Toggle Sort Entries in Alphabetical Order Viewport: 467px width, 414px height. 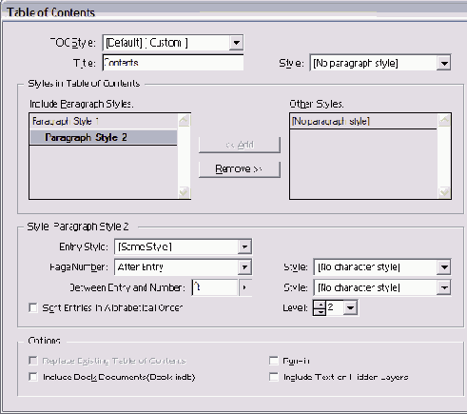pyautogui.click(x=32, y=307)
